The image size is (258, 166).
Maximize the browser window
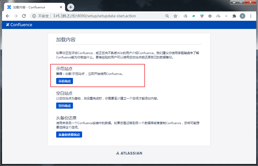pyautogui.click(x=241, y=2)
